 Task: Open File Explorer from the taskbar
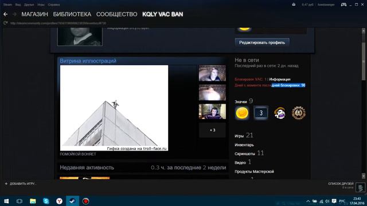(33, 201)
